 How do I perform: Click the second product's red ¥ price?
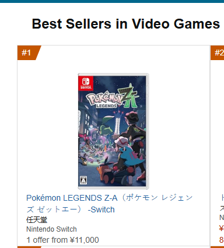pos(222,228)
